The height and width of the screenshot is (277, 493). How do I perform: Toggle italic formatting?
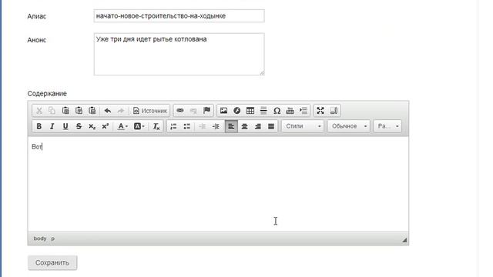[52, 126]
